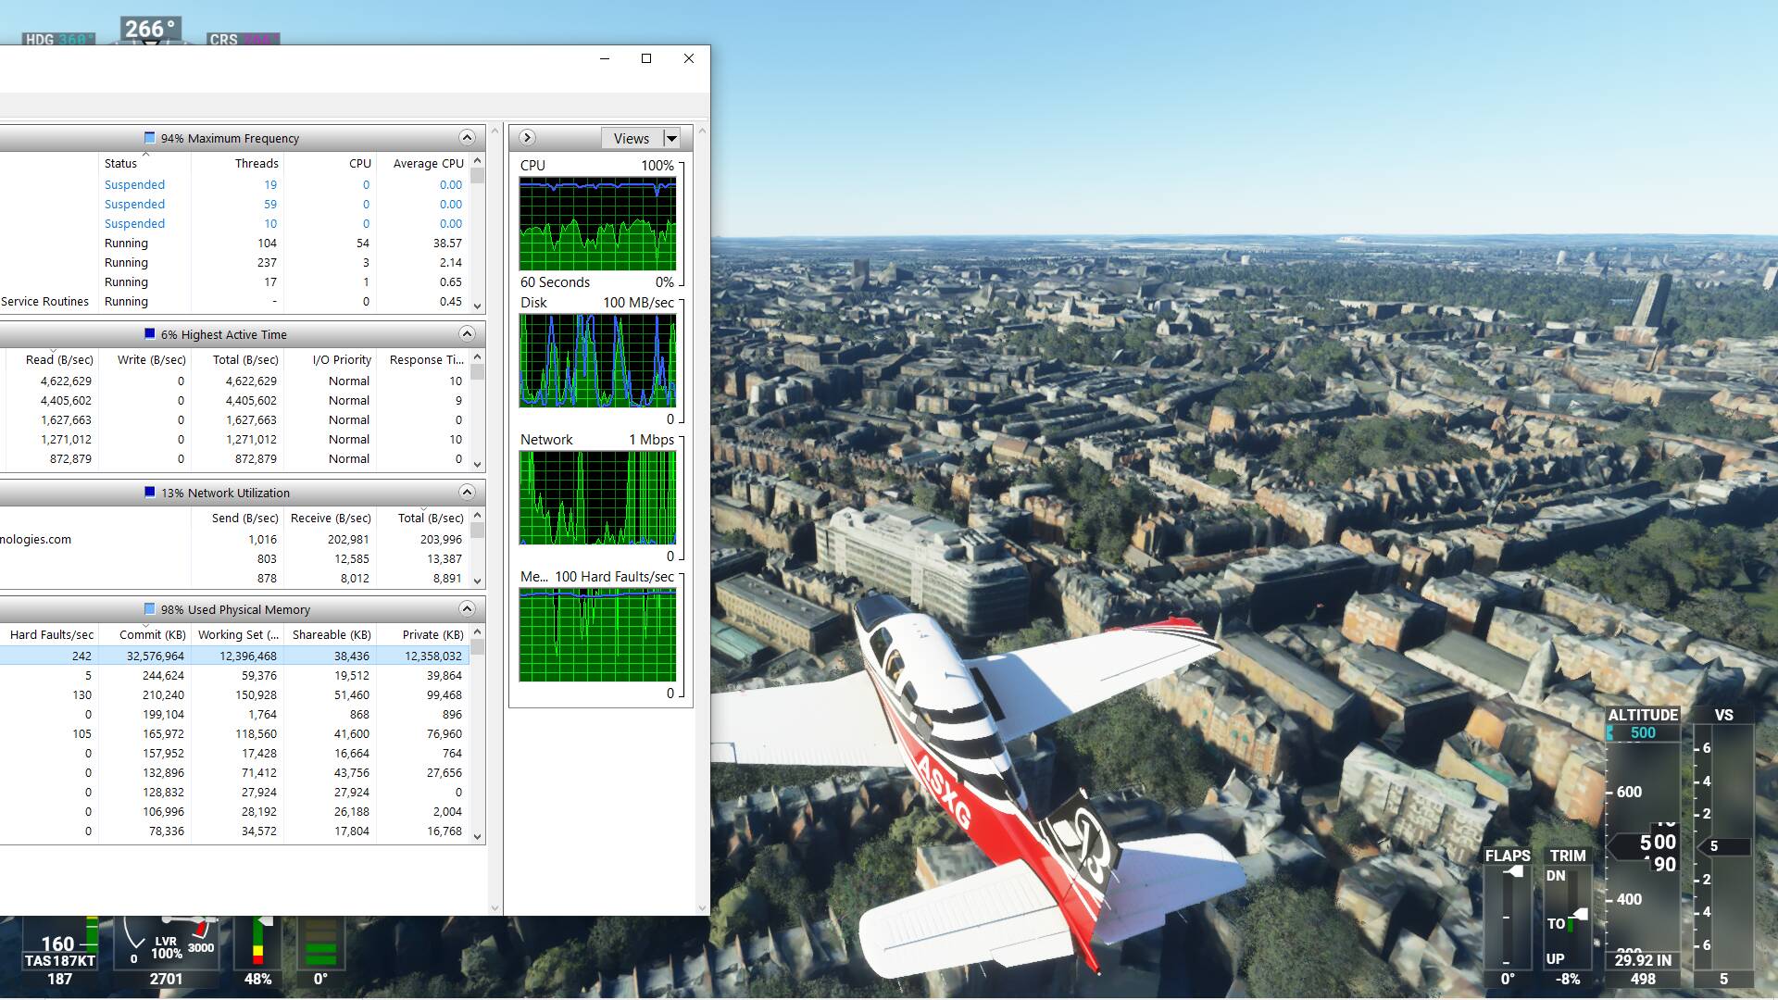Collapse the CPU section with its chevron
The image size is (1778, 1000).
click(467, 138)
